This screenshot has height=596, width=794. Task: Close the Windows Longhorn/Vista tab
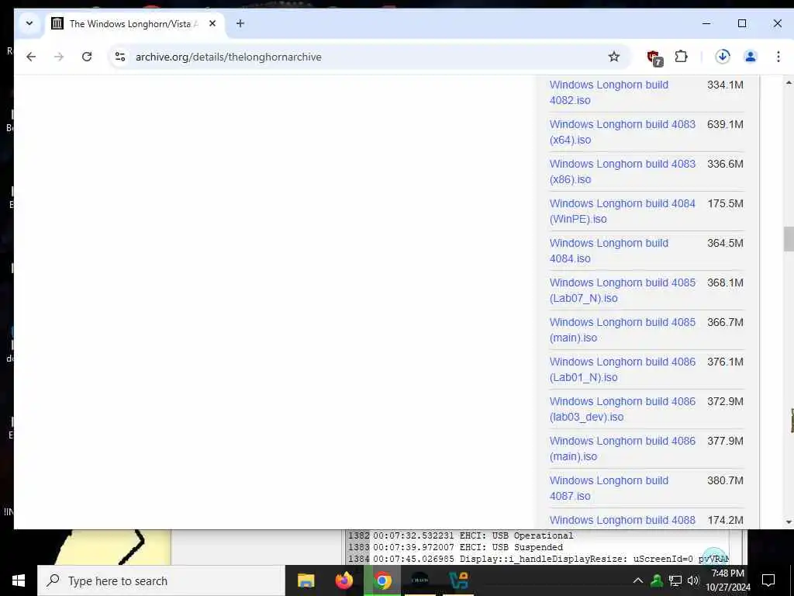[x=212, y=23]
